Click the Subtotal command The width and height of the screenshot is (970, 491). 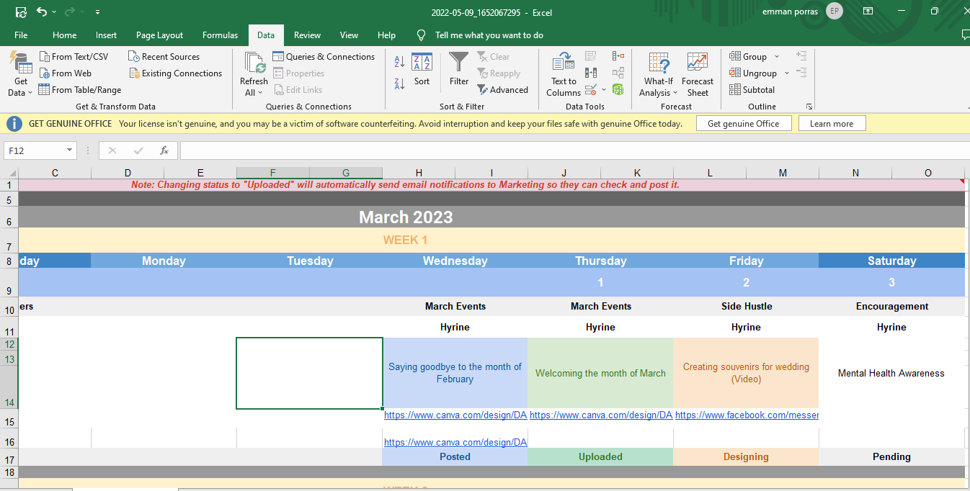(752, 89)
